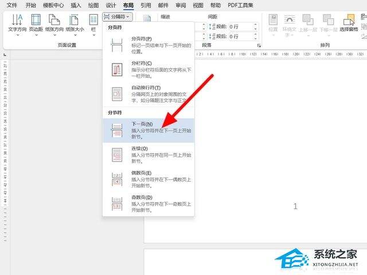Screen dimensions: 367x275
Task: Click the 奇数页 odd page icon
Action: tap(117, 204)
